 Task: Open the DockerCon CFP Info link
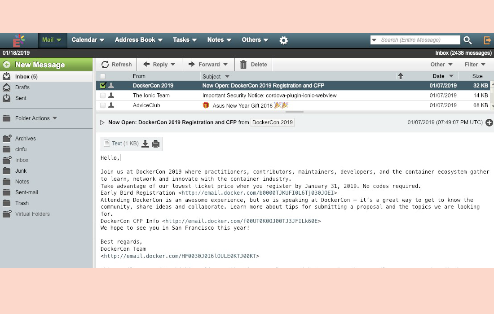(241, 221)
